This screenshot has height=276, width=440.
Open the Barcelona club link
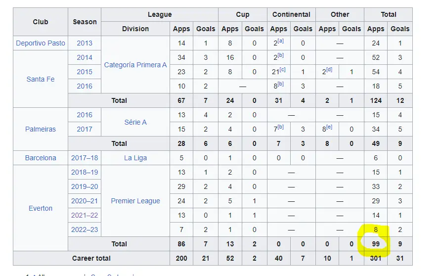(x=41, y=158)
